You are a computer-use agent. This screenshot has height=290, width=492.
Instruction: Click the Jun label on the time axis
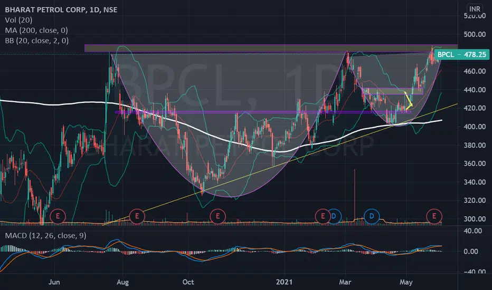coord(54,282)
